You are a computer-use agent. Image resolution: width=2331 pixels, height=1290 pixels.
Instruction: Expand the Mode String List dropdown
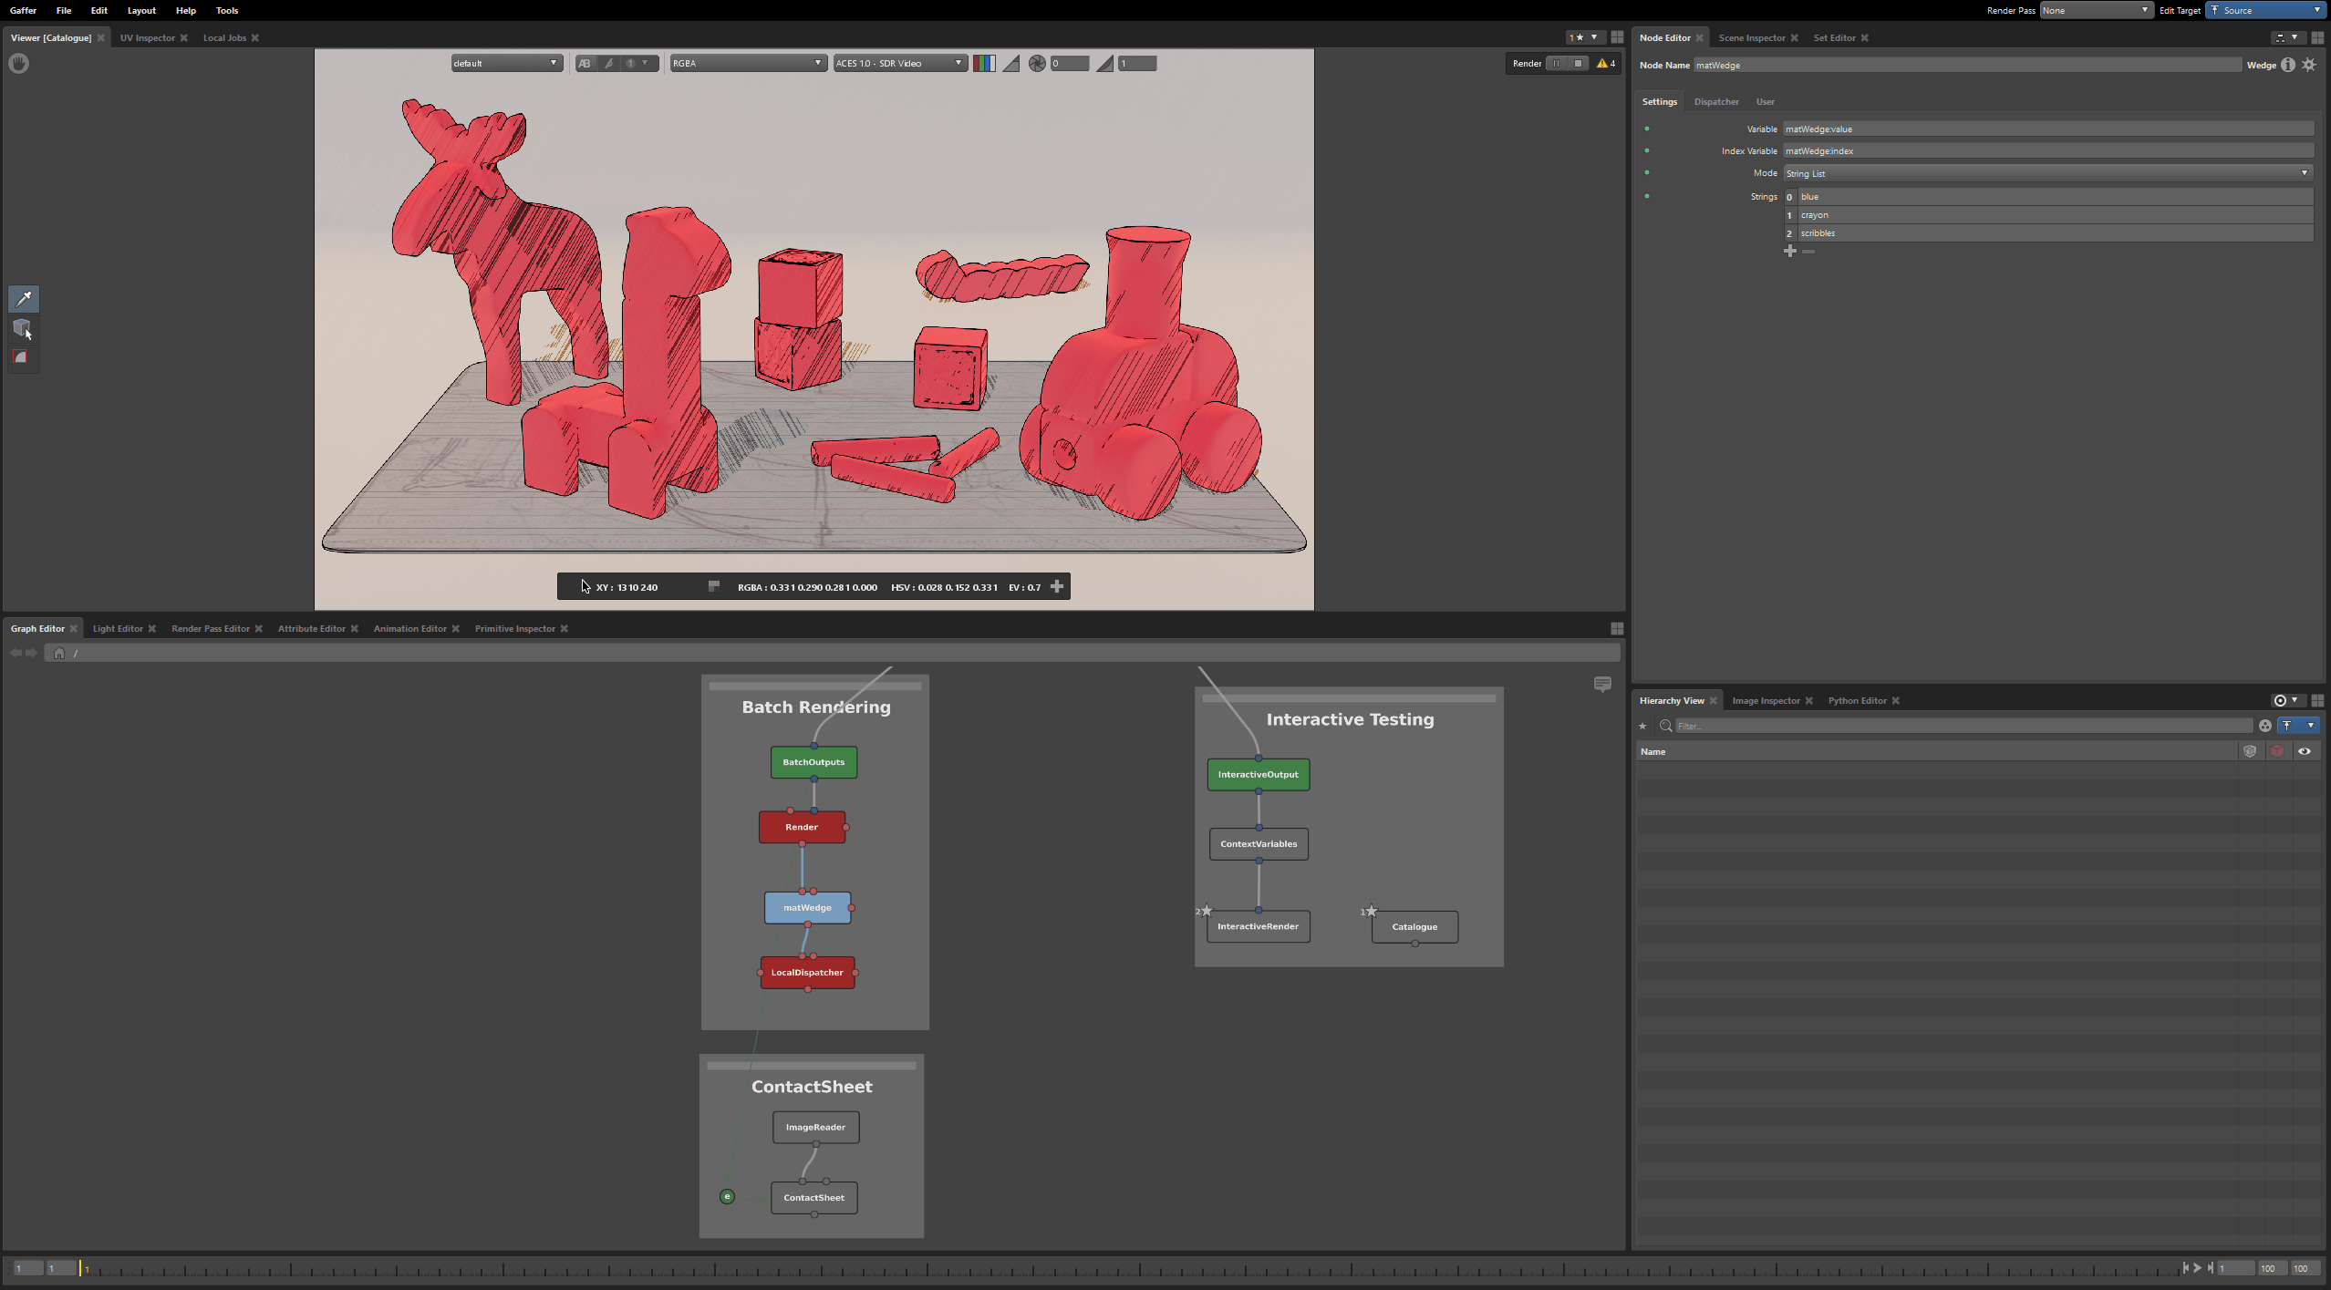point(2047,173)
